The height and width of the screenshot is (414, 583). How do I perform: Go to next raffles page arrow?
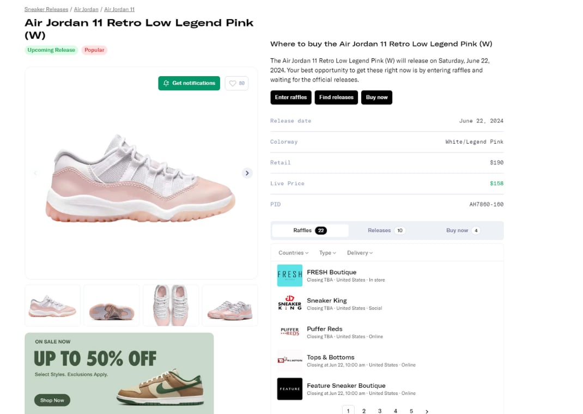427,411
